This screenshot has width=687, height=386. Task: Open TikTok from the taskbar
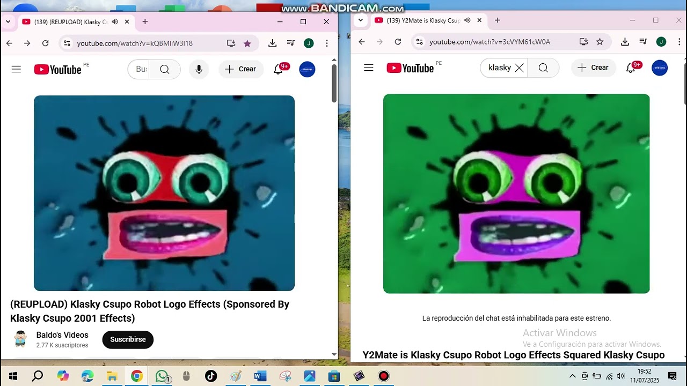(x=211, y=376)
